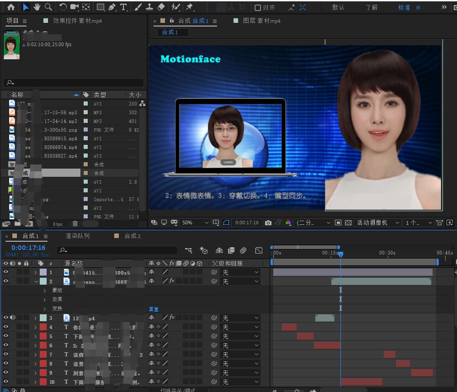Image resolution: width=457 pixels, height=392 pixels.
Task: Click the hide shy layers icon
Action: [x=219, y=250]
